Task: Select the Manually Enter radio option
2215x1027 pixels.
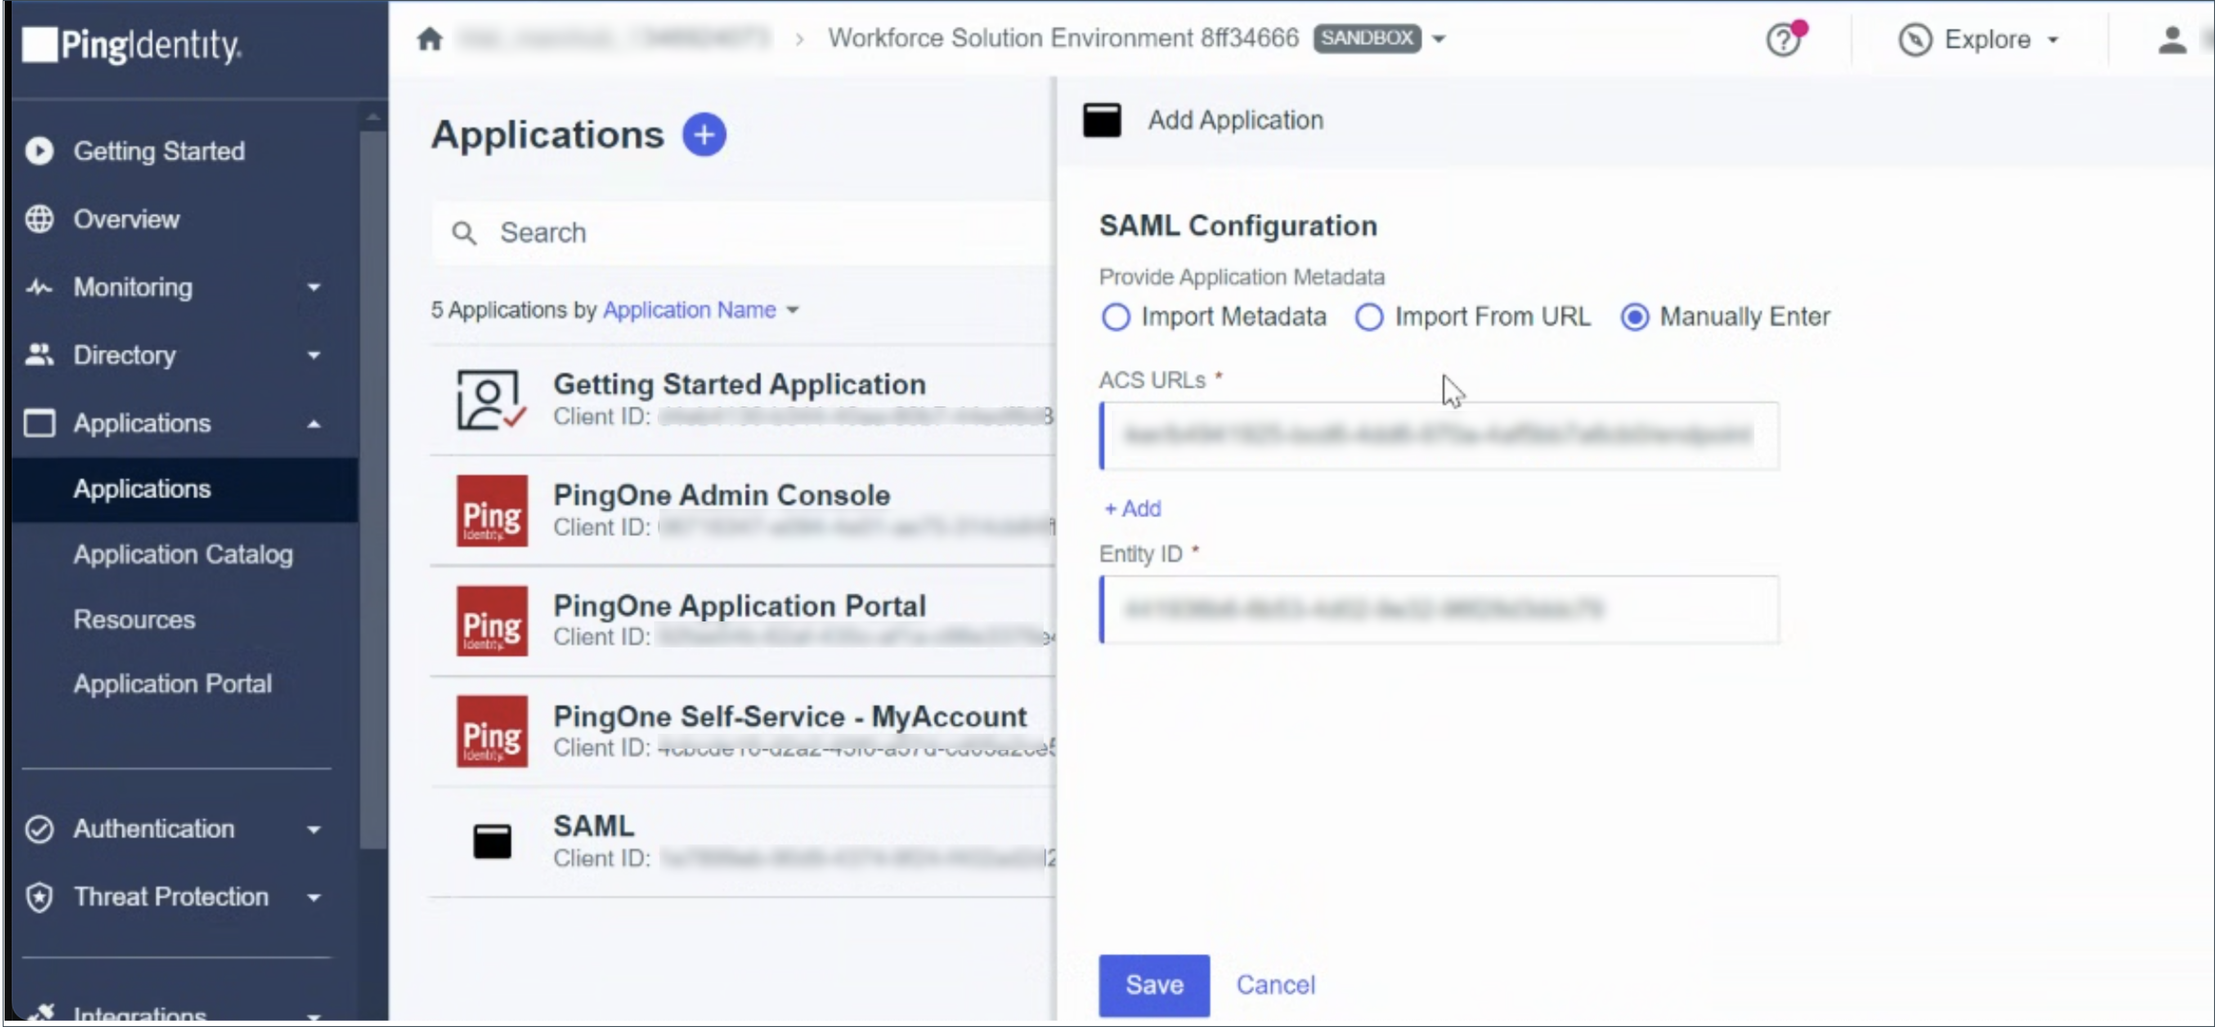Action: tap(1635, 317)
